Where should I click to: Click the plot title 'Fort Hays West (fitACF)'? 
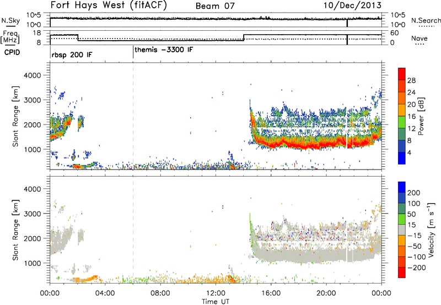point(109,6)
